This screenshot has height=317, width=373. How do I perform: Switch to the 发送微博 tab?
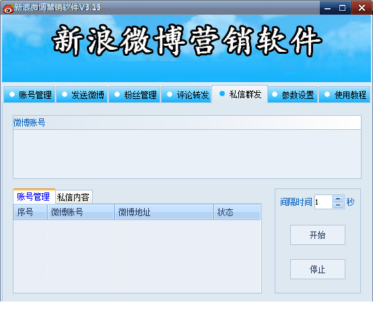82,95
